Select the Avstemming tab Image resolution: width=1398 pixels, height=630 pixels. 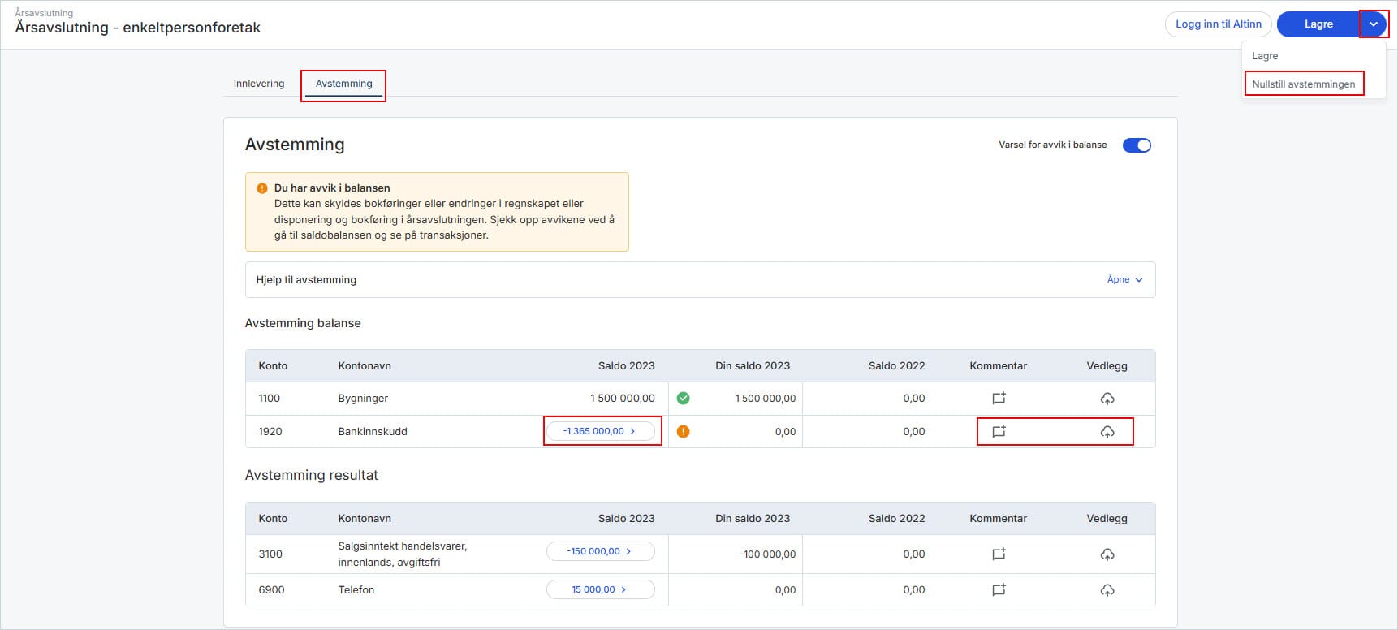point(343,84)
